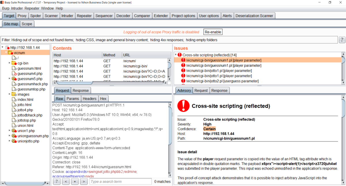The image size is (346, 186).
Task: Switch to the Scope sub-tab
Action: pyautogui.click(x=27, y=24)
